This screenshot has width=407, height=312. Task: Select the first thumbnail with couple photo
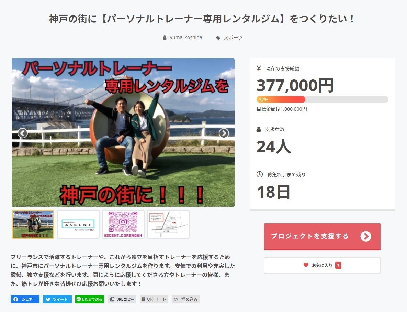pyautogui.click(x=33, y=224)
